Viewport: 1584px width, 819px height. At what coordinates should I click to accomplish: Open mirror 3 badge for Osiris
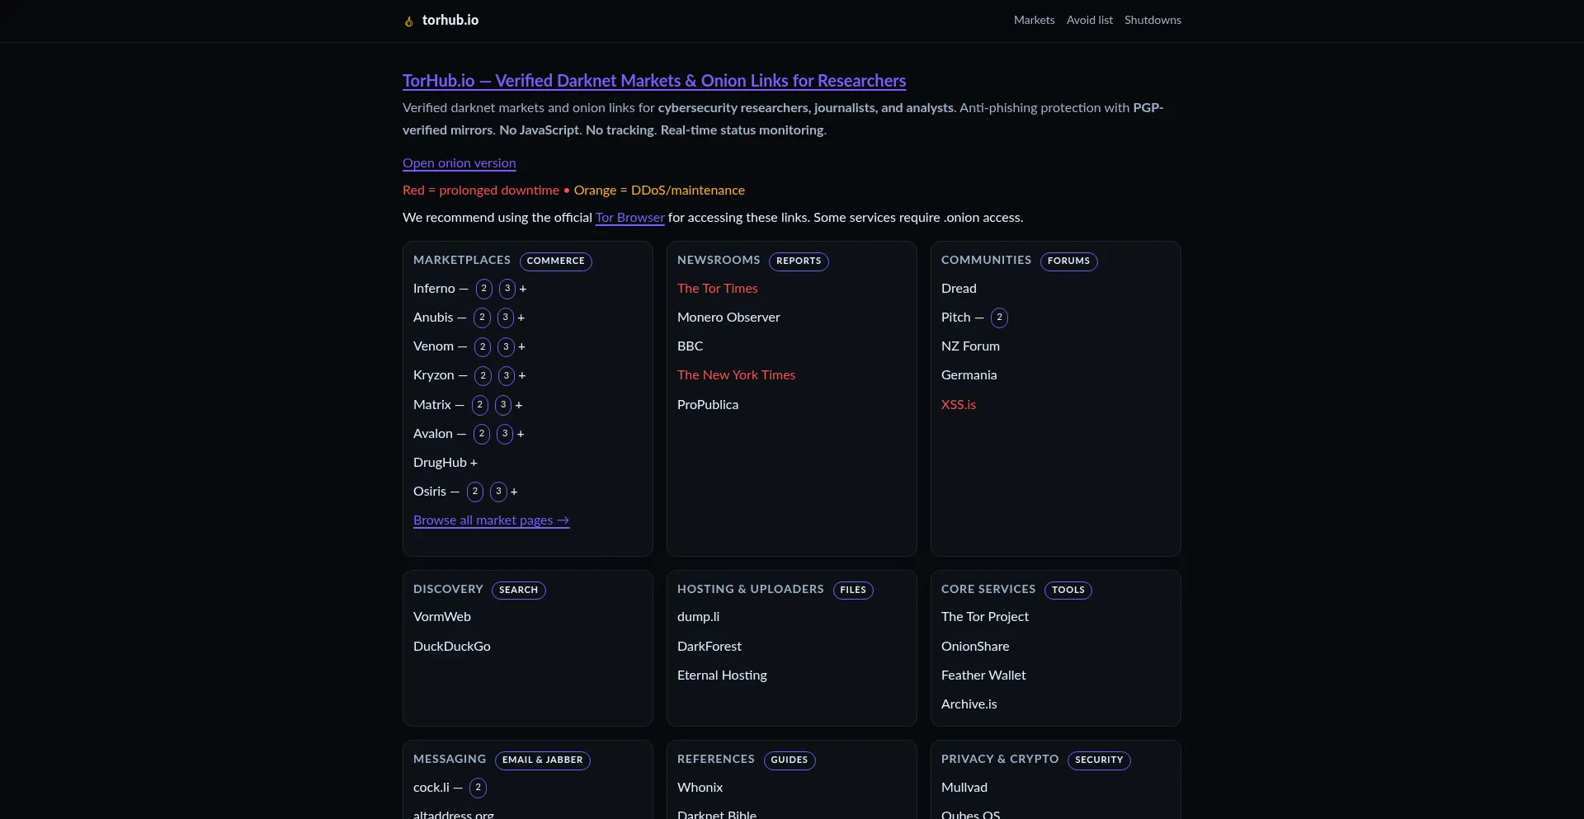click(498, 492)
